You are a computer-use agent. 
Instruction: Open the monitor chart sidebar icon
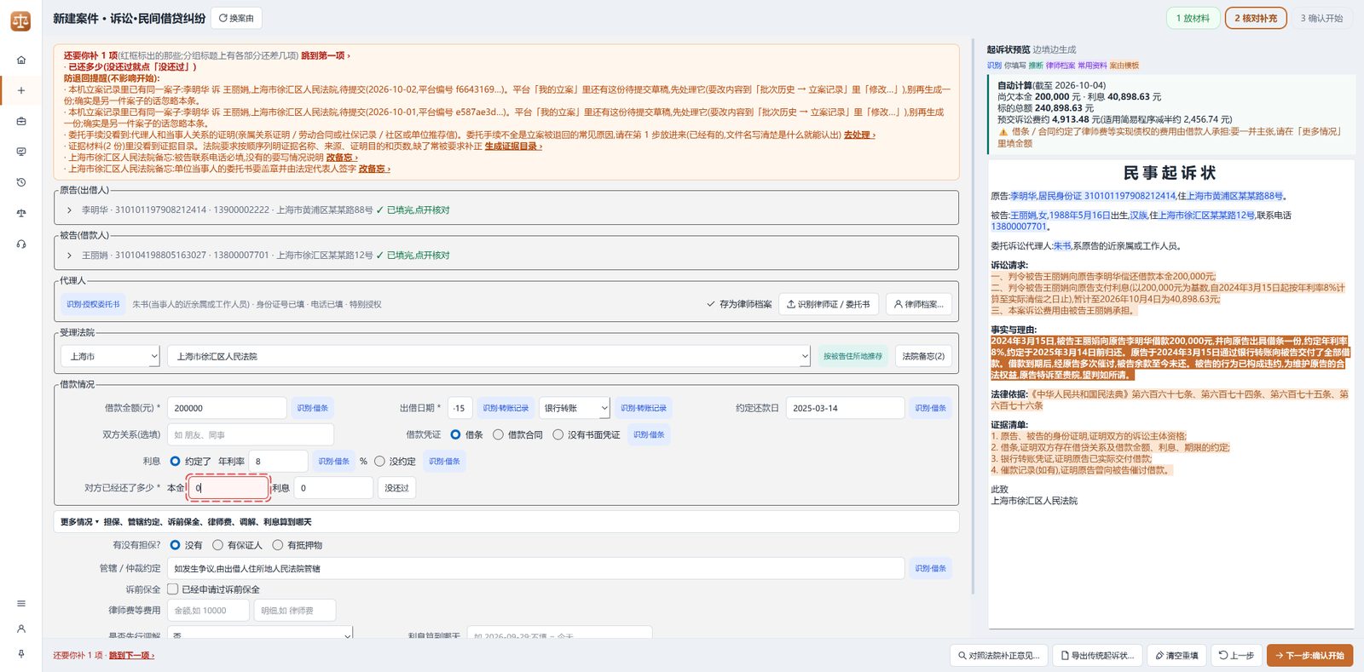tap(21, 152)
